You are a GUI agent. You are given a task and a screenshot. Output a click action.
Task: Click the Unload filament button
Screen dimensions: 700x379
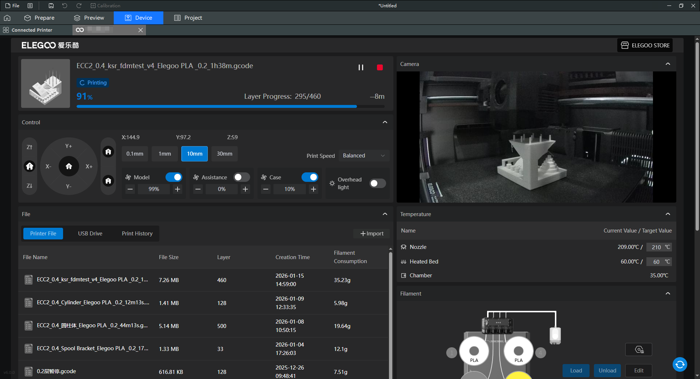(607, 371)
